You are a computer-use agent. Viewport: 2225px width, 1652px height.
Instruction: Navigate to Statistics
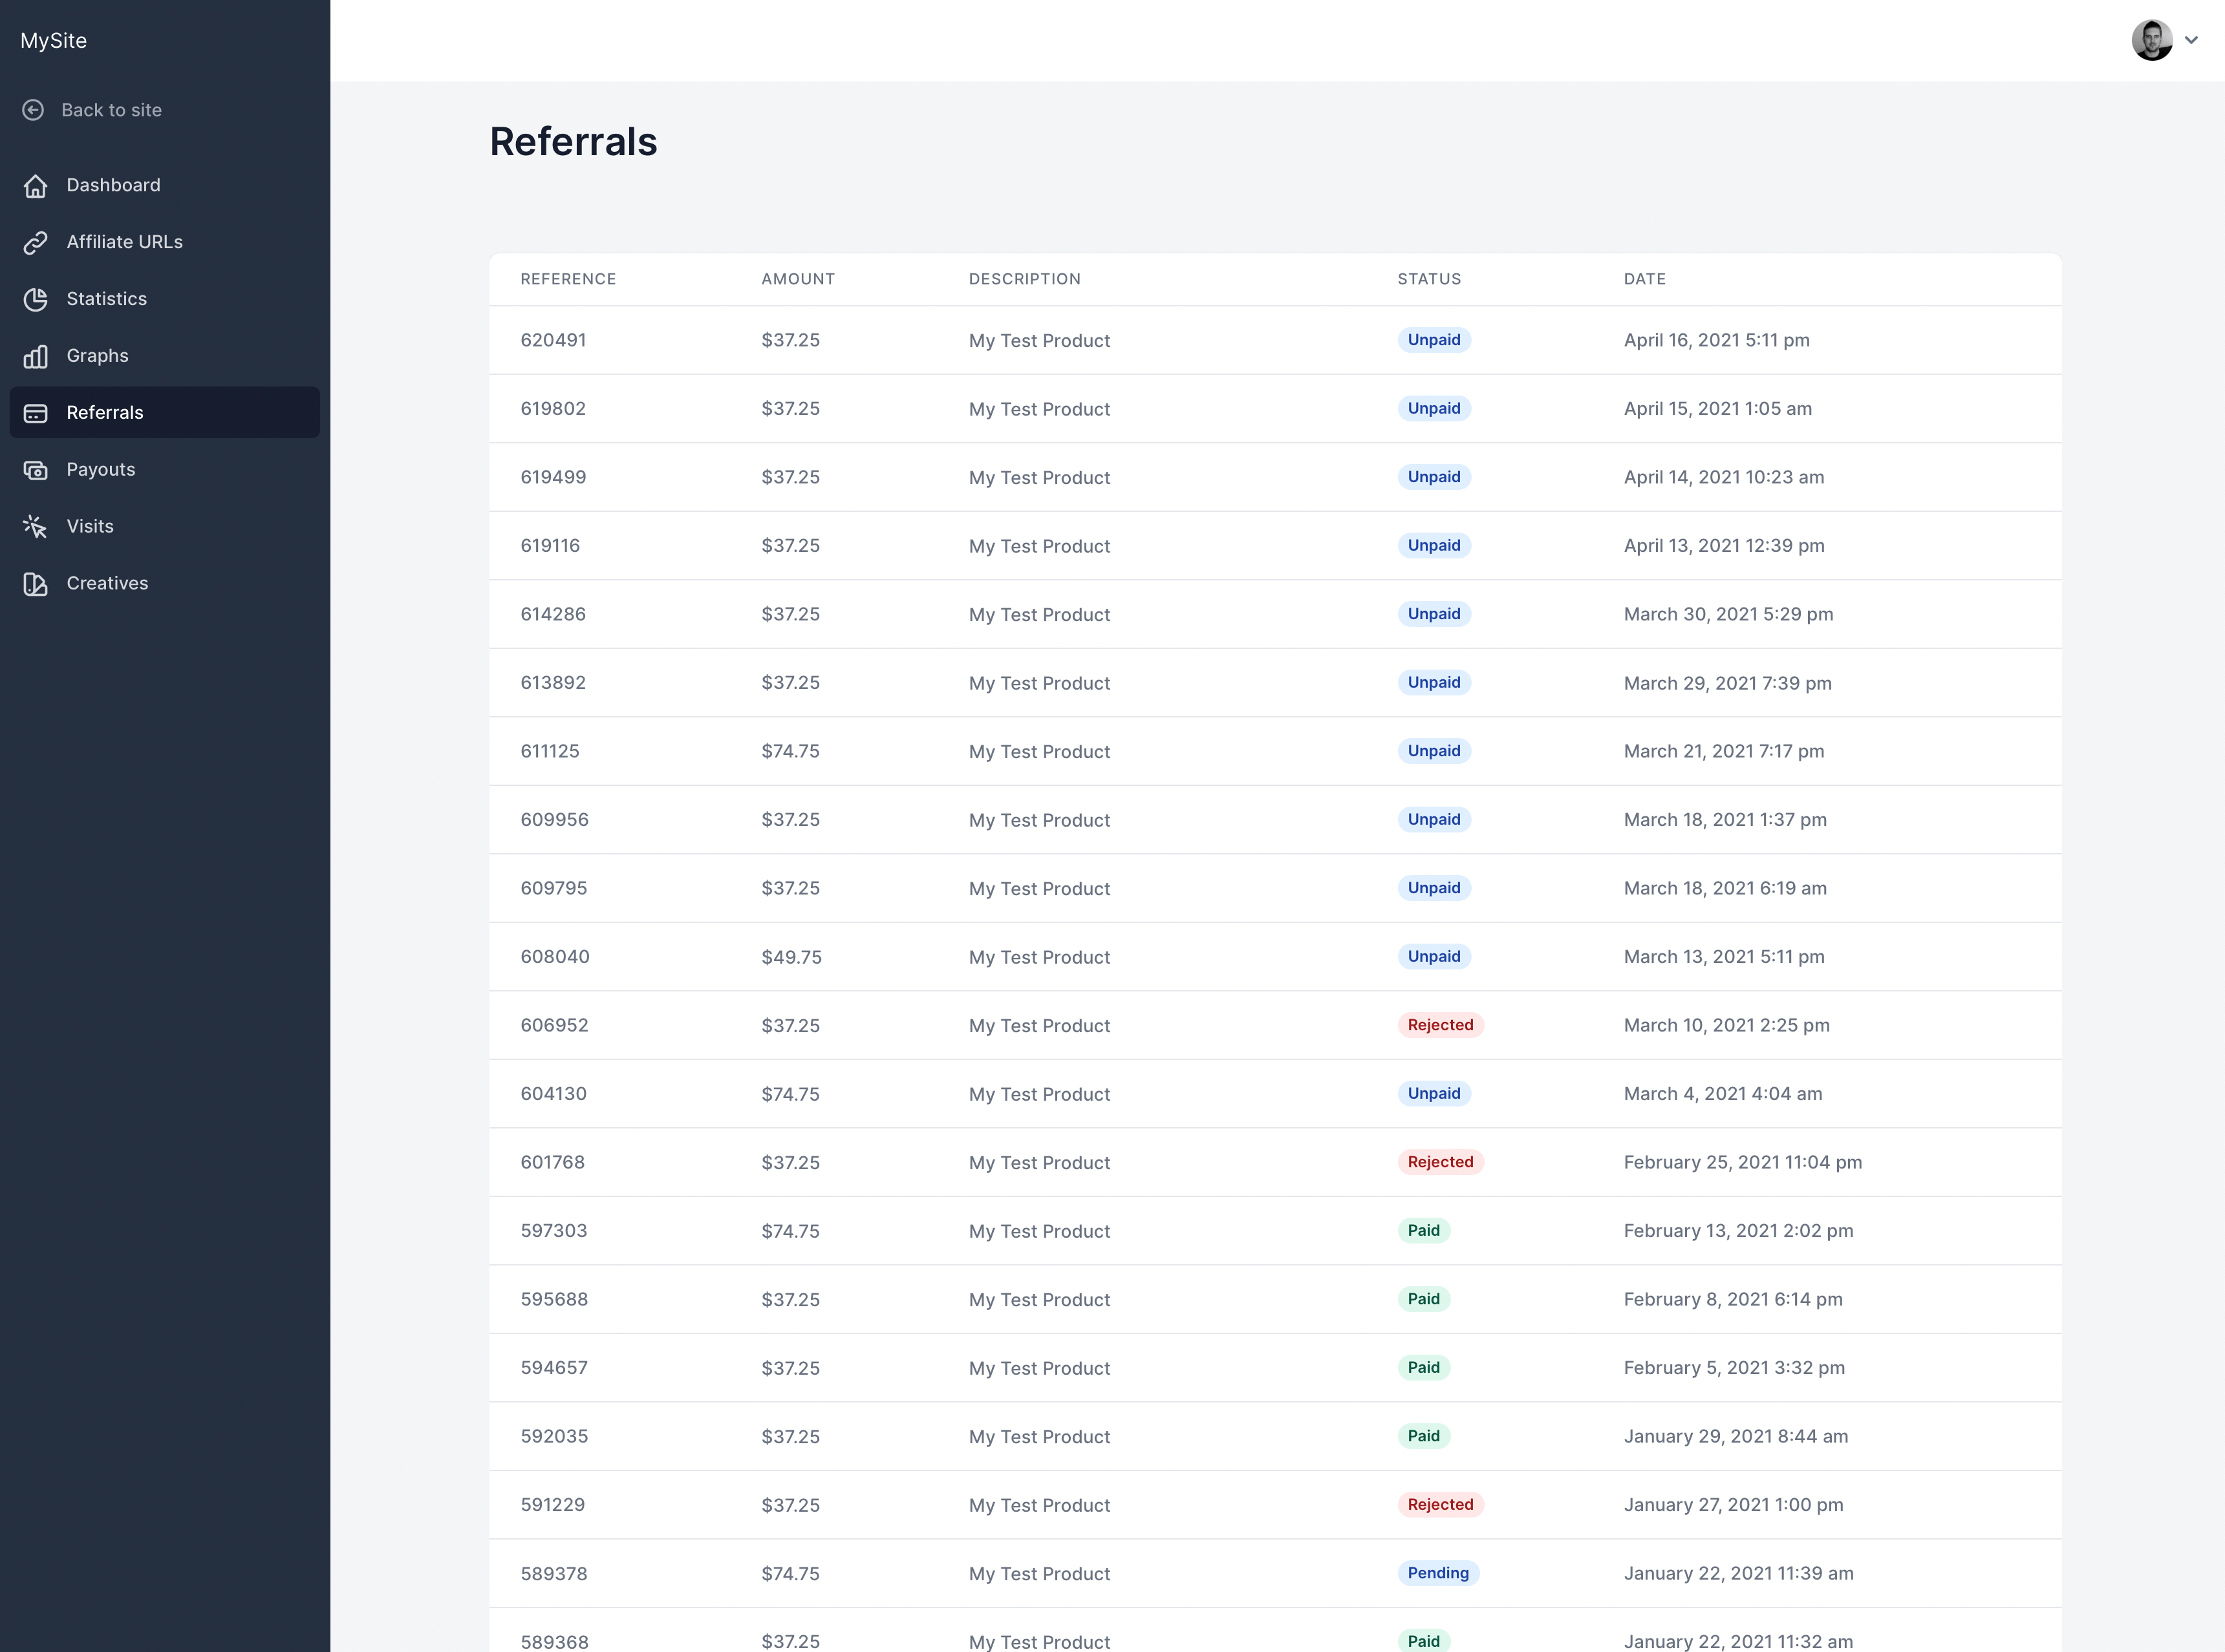165,299
